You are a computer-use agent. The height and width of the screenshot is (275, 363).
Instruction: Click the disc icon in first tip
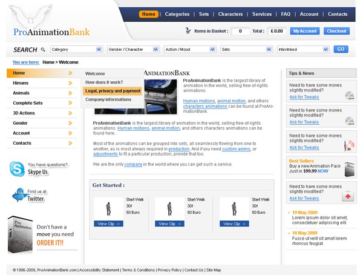click(350, 96)
